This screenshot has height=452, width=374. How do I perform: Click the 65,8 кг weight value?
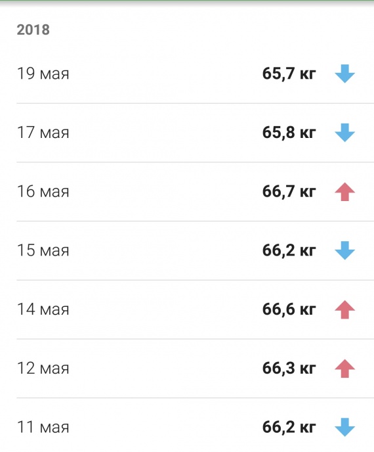289,133
